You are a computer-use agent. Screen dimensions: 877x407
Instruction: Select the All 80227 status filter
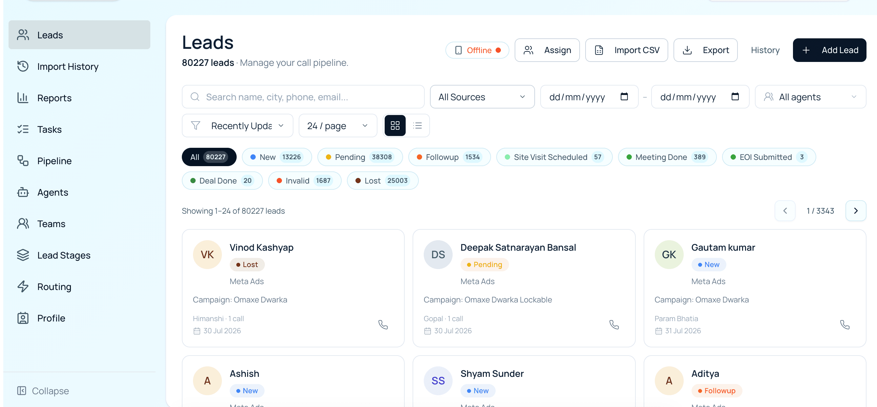point(209,157)
